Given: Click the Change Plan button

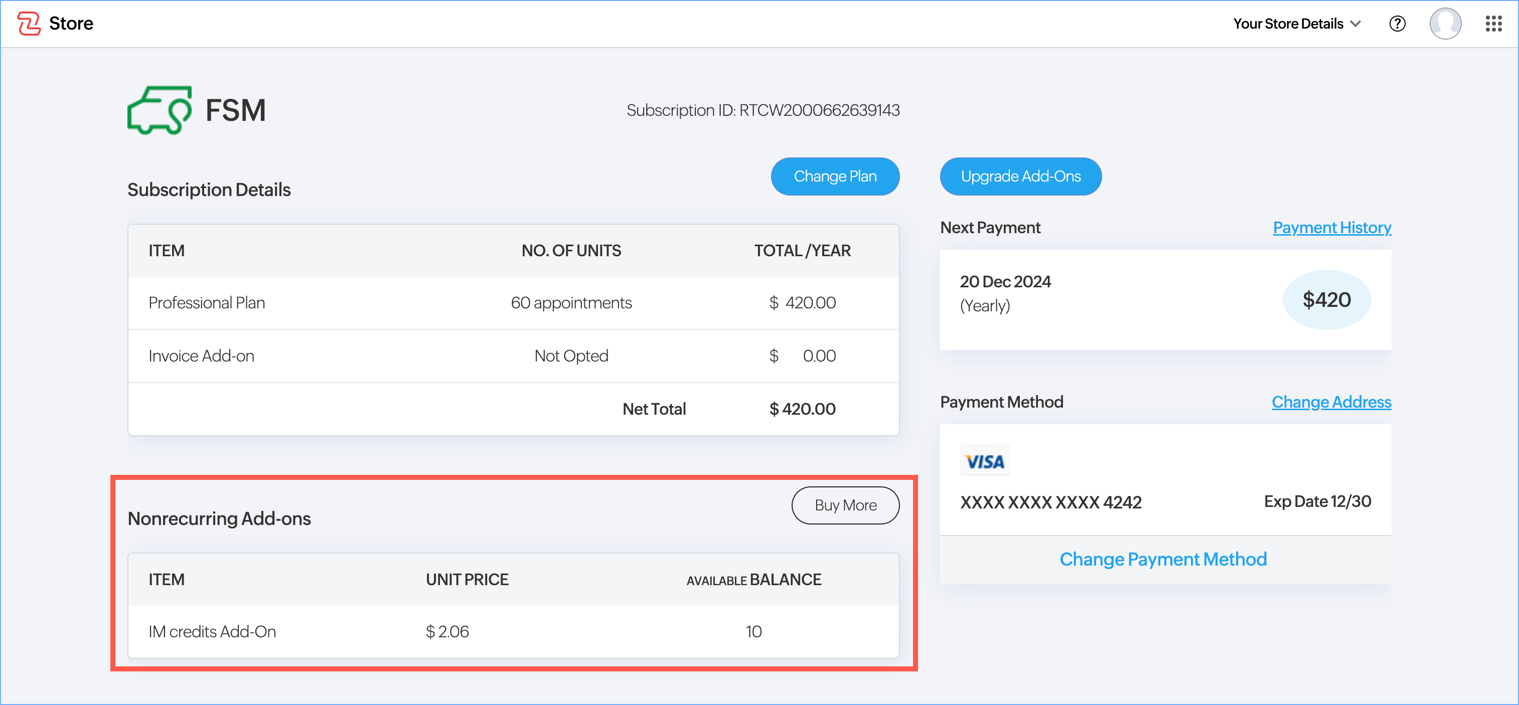Looking at the screenshot, I should (834, 177).
